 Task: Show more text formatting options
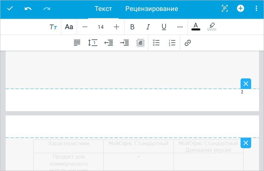tap(180, 27)
